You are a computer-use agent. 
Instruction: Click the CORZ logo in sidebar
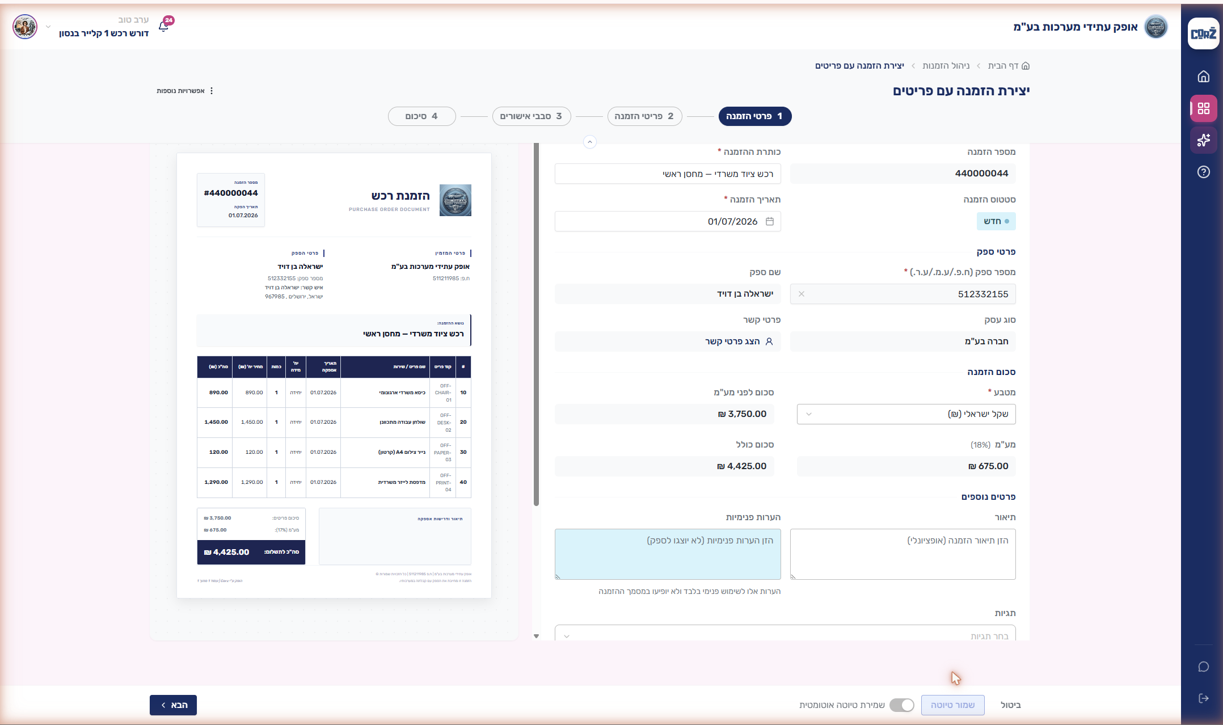point(1203,33)
